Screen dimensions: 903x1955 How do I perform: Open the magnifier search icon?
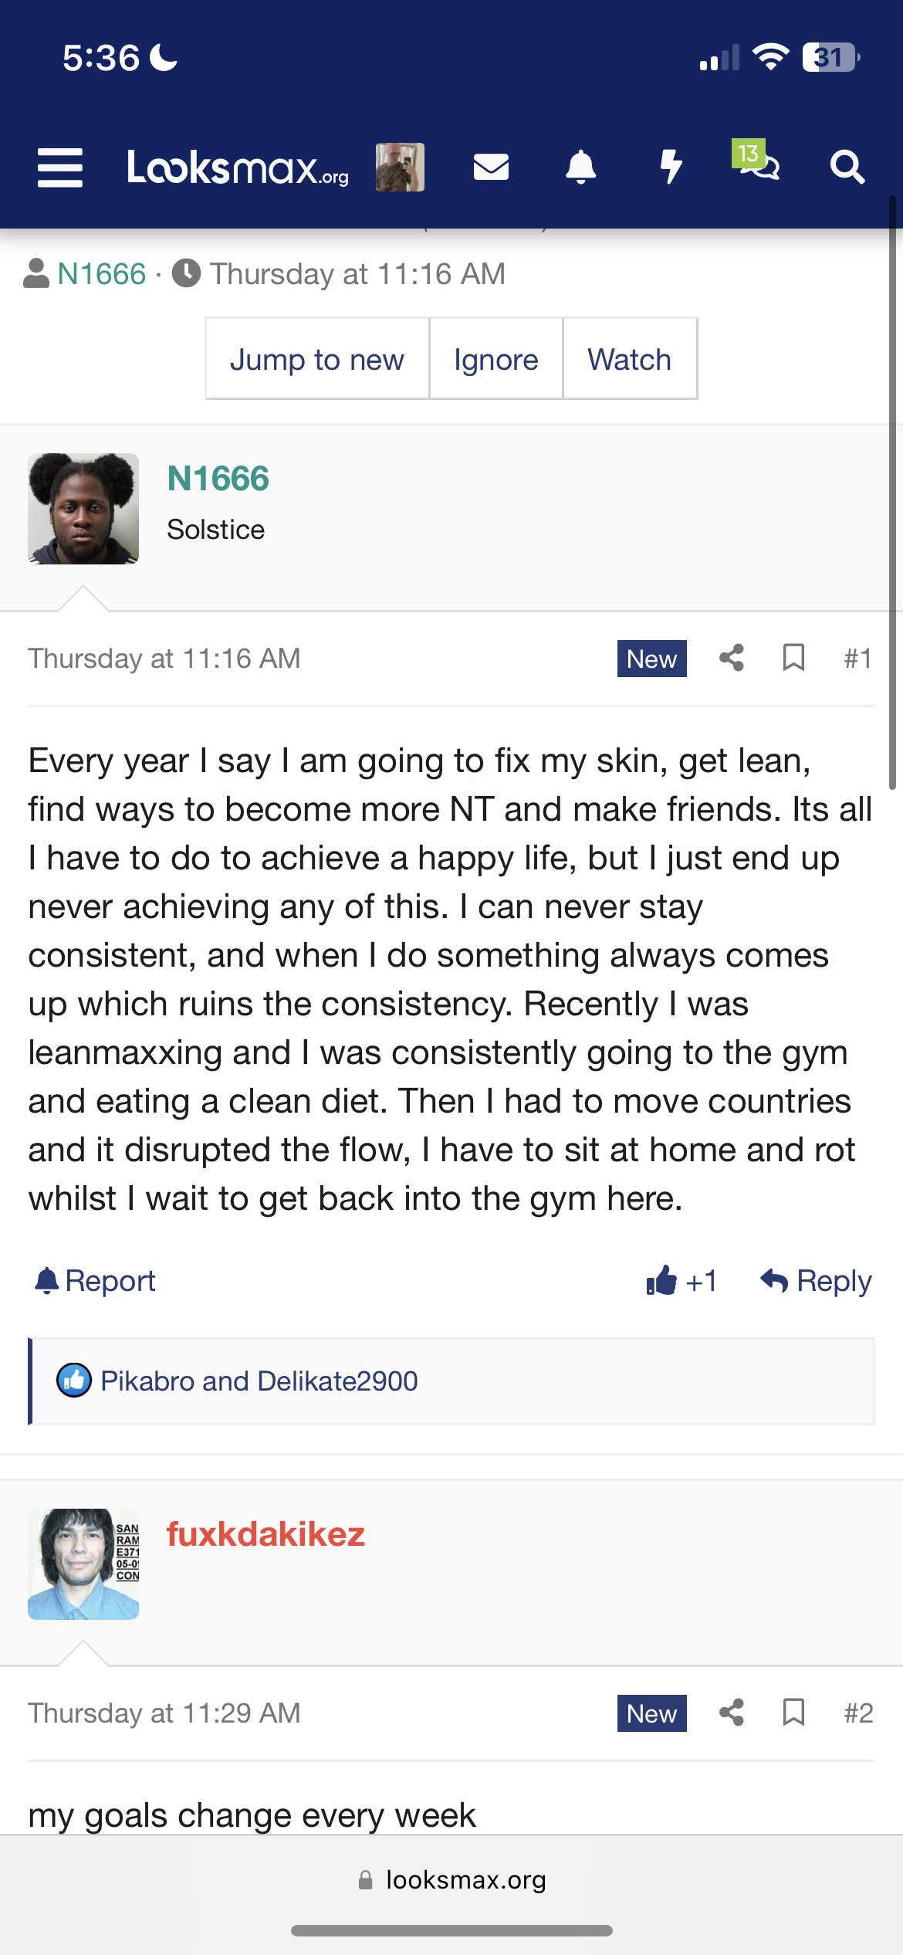tap(847, 167)
